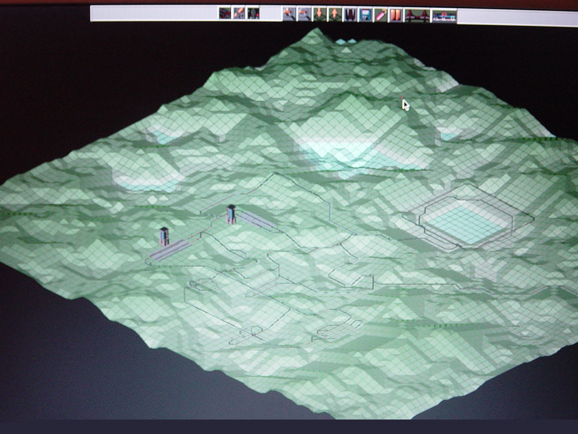Zoom in with the plus magnifier
Viewport: 578px width, 434px height.
click(289, 14)
